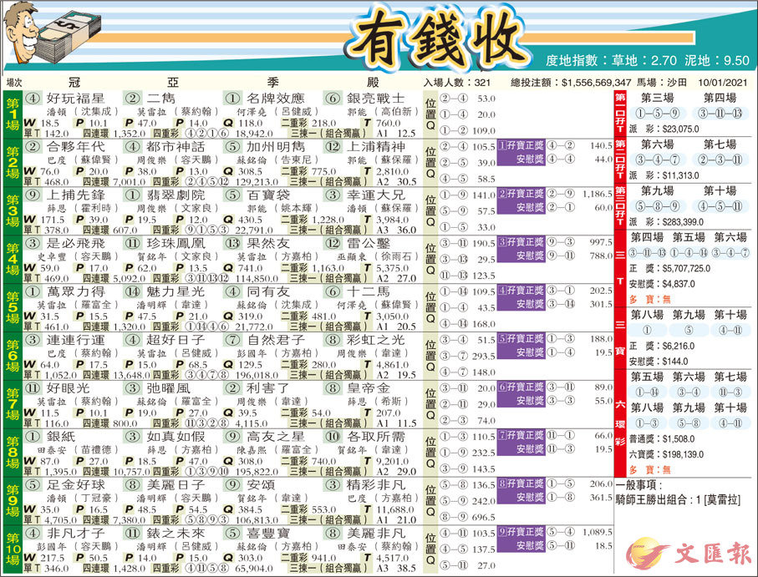The height and width of the screenshot is (577, 758).
Task: Click horse name 萬眾力得 in race 5
Action: coord(75,291)
